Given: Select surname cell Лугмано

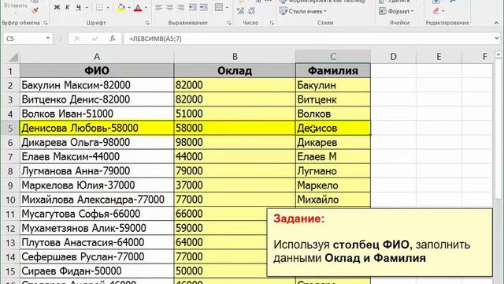Looking at the screenshot, I should tap(332, 171).
